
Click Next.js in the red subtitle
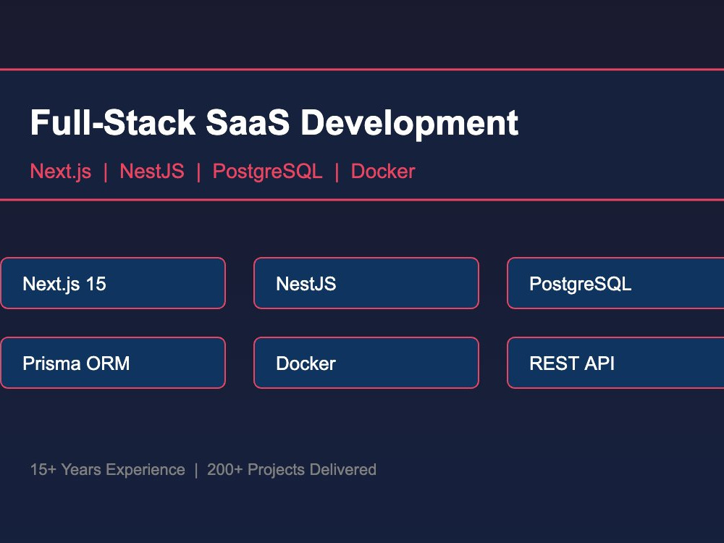click(61, 172)
